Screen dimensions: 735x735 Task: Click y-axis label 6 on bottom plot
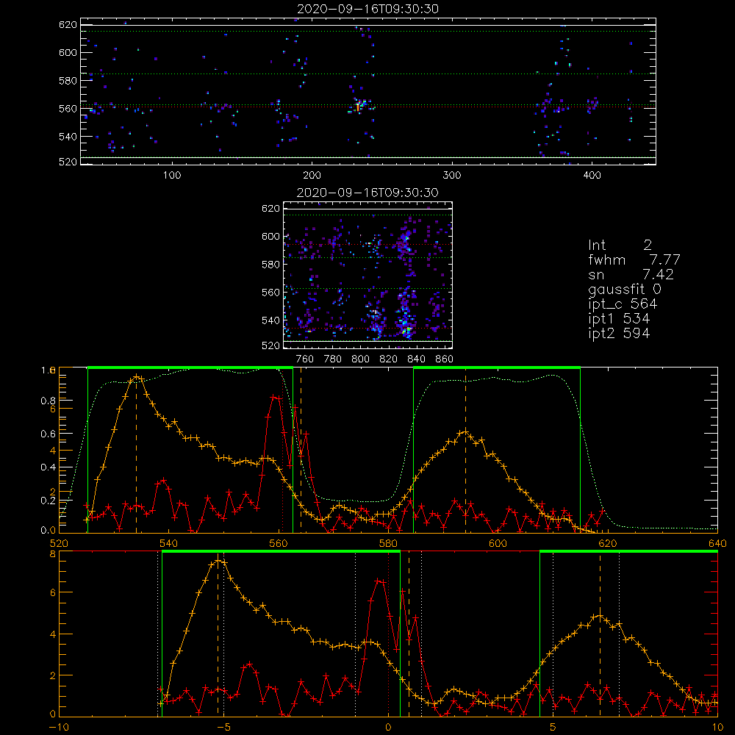click(x=52, y=592)
